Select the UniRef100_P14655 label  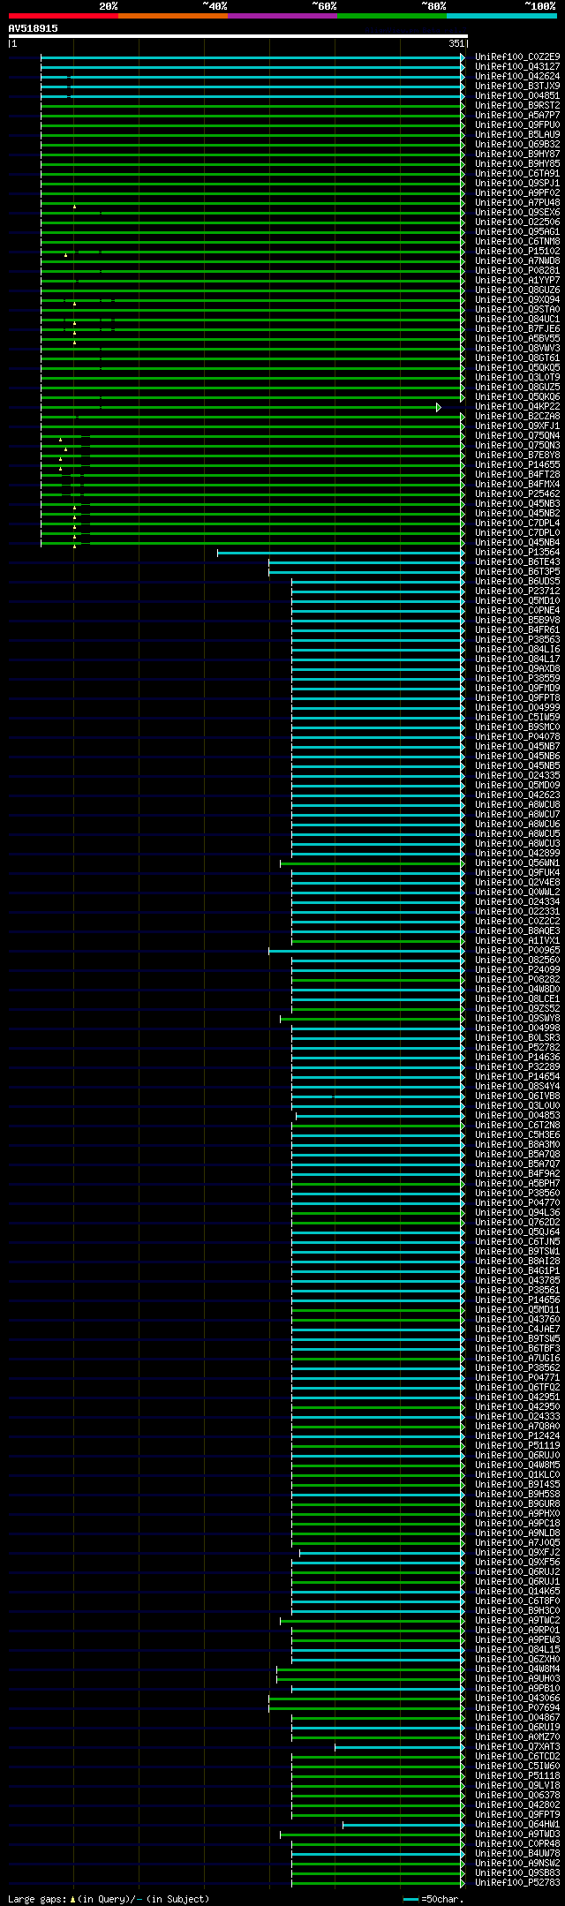pos(517,465)
